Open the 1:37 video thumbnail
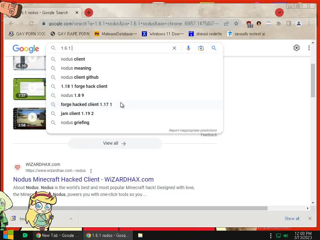Image resolution: width=320 pixels, height=240 pixels. click(x=30, y=89)
